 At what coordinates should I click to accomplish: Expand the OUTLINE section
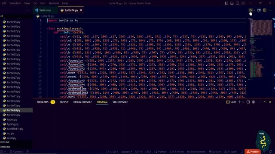(5, 142)
